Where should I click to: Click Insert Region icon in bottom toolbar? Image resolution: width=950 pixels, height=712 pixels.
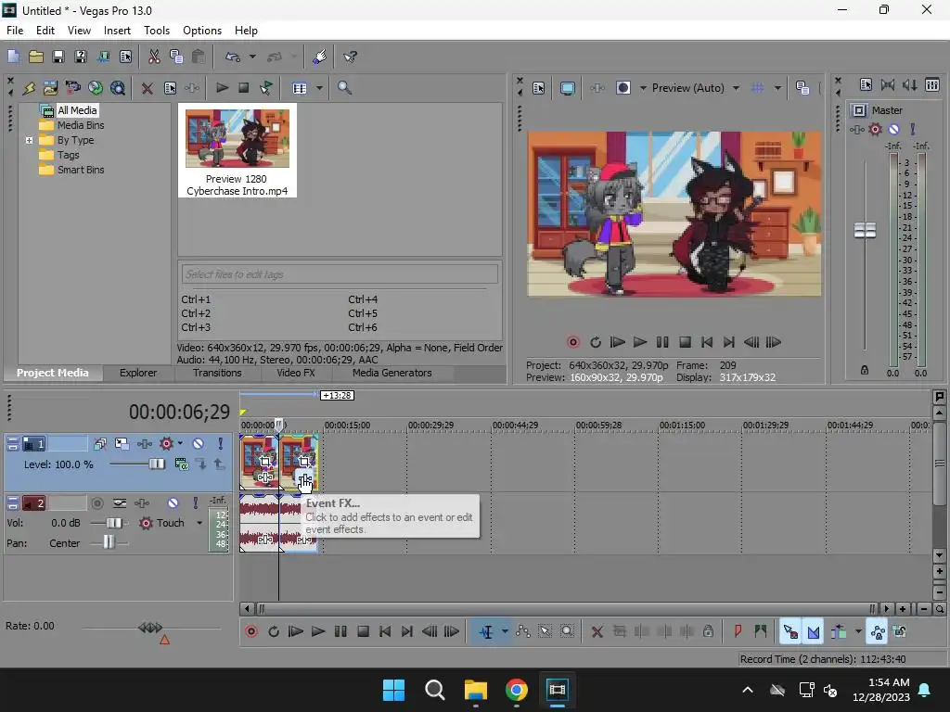[x=760, y=632]
